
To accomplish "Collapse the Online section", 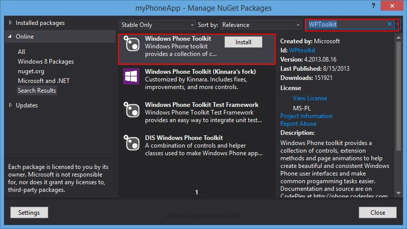I will click(x=10, y=37).
